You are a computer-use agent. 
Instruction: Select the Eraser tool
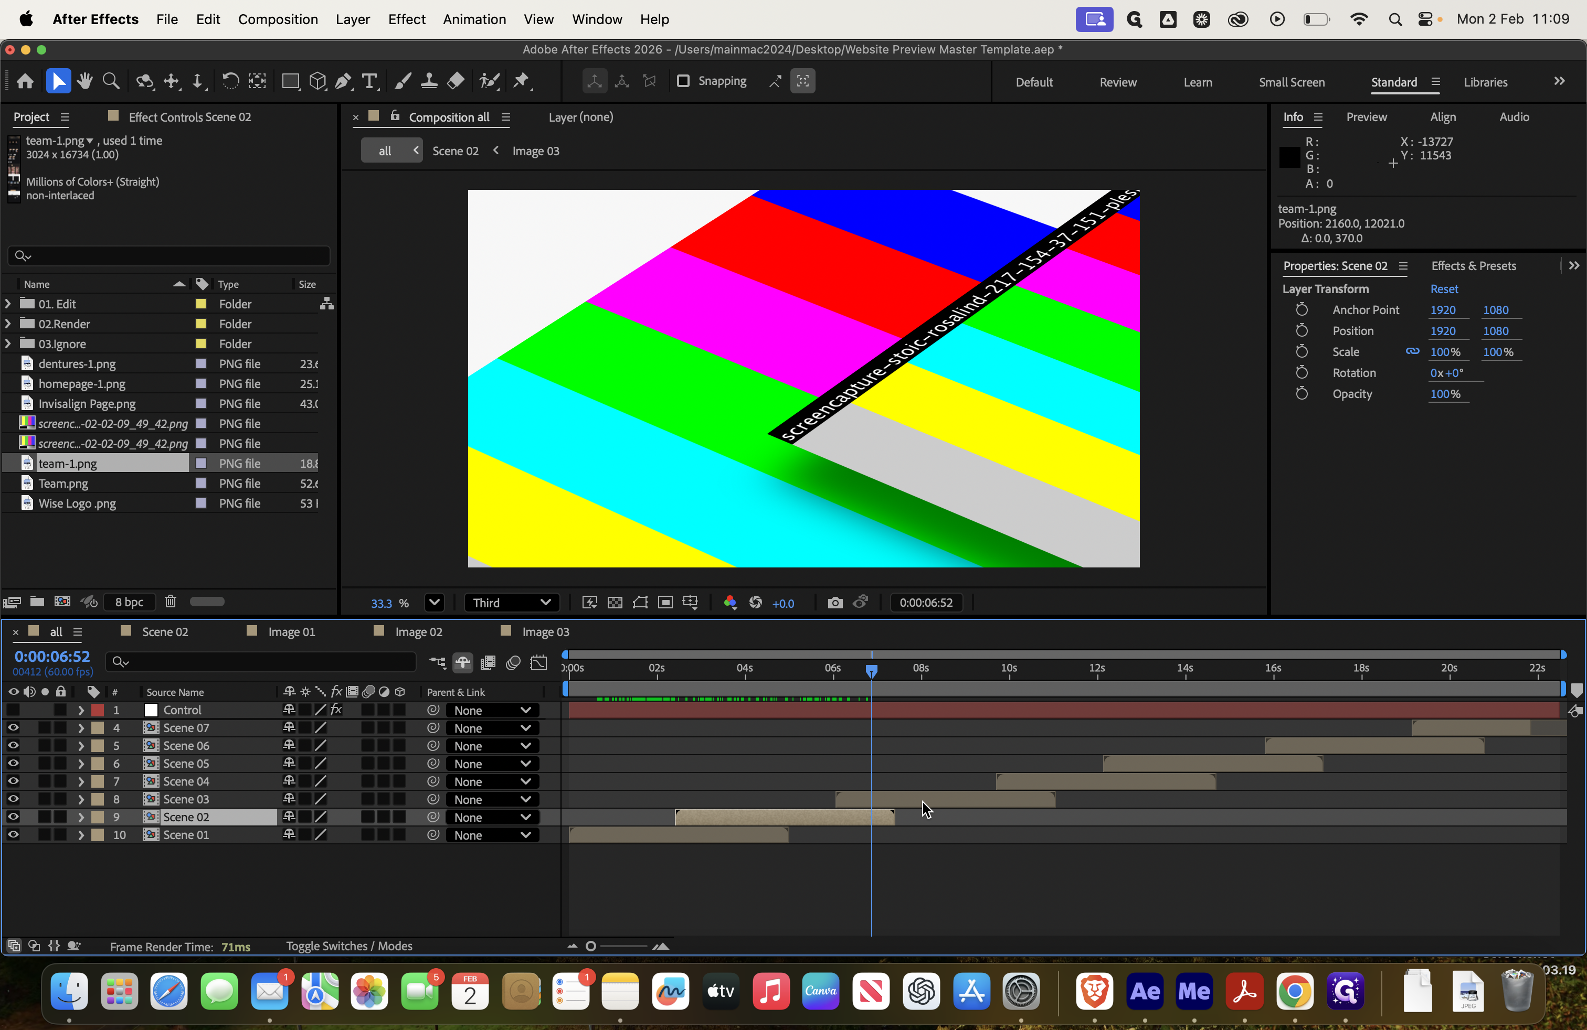[456, 81]
